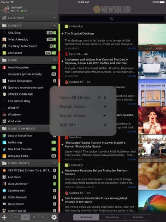The height and width of the screenshot is (222, 166).
Task: Open dosiecki's github activity feed
Action: pos(29,74)
